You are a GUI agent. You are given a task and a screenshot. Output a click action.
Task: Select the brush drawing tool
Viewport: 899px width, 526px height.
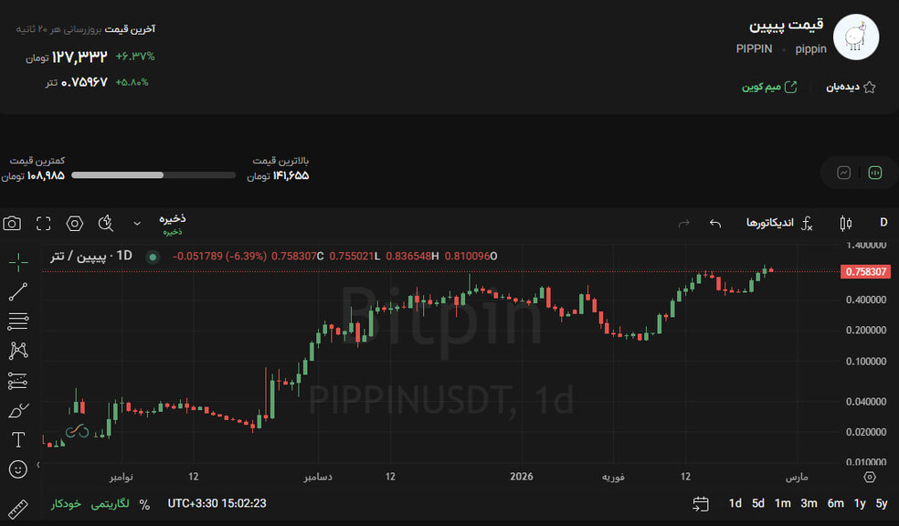coord(18,410)
